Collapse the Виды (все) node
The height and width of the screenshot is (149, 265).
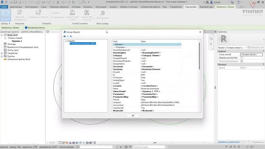point(2,35)
